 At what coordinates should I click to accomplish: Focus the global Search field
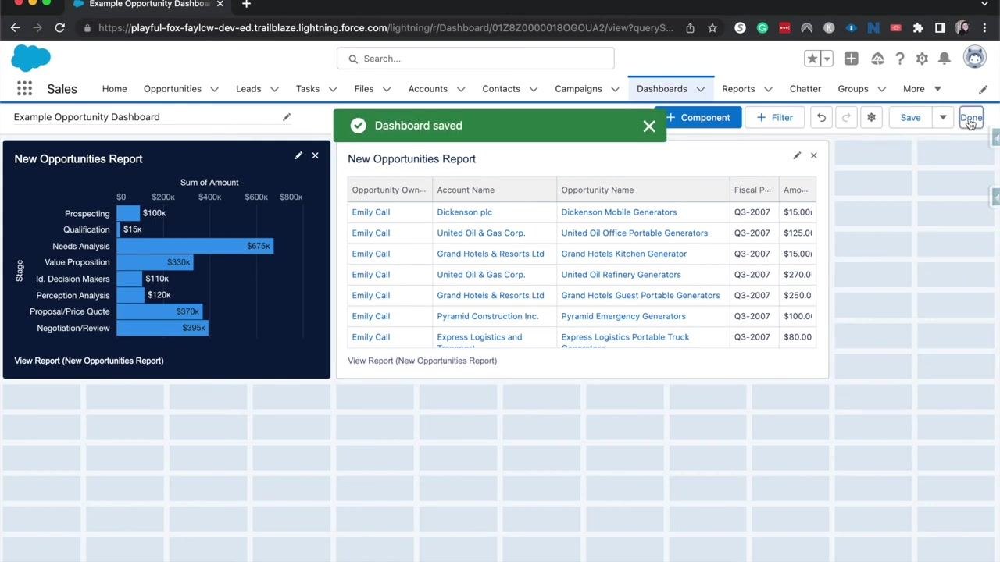(475, 59)
